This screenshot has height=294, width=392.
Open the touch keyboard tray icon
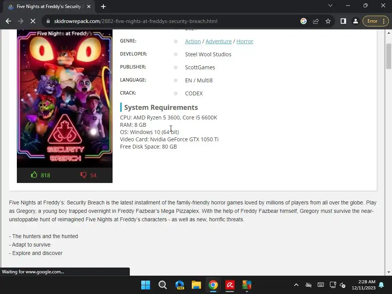point(321,285)
